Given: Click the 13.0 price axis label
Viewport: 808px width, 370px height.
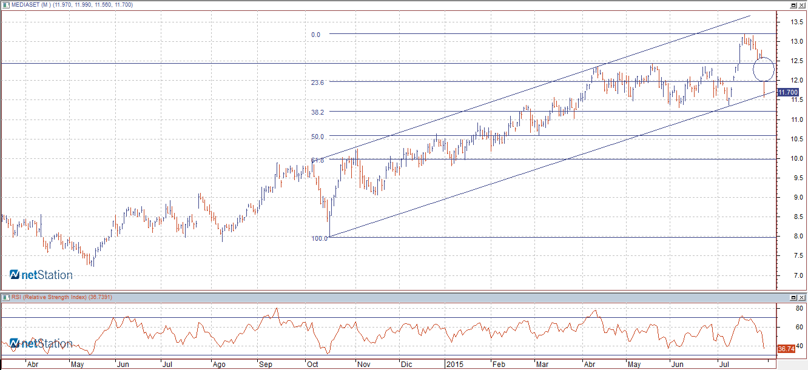Looking at the screenshot, I should (796, 42).
